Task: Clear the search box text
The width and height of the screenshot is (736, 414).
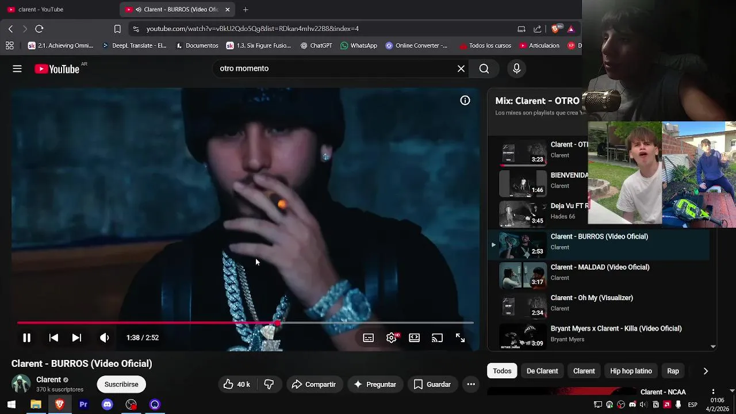Action: click(461, 68)
